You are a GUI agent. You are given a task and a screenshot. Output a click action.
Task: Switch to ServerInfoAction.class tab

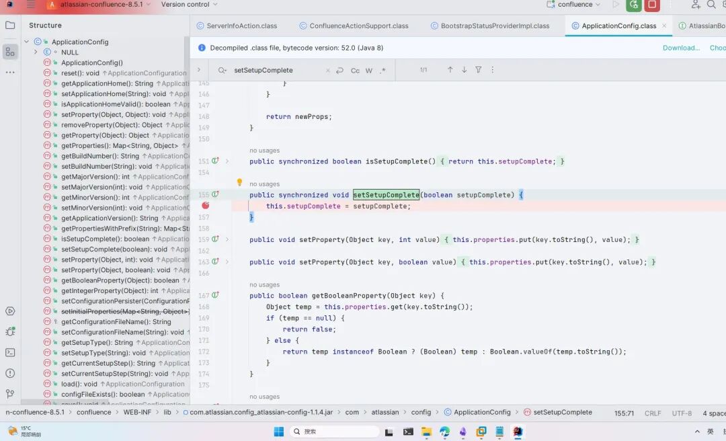(237, 26)
